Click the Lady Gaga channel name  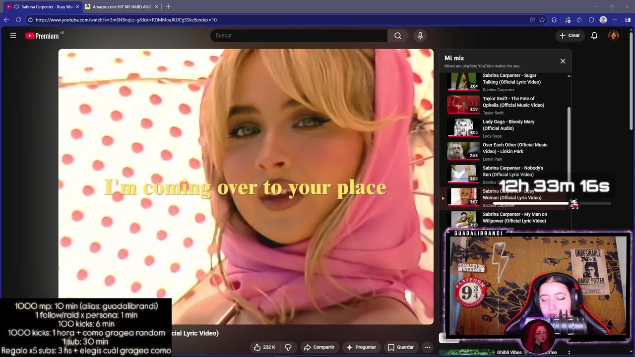point(492,136)
